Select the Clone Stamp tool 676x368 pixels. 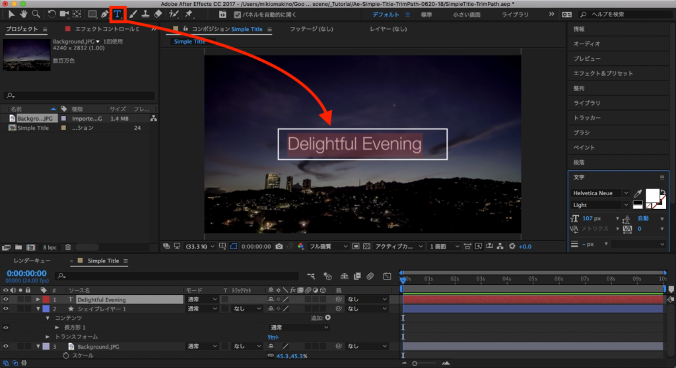pyautogui.click(x=145, y=14)
